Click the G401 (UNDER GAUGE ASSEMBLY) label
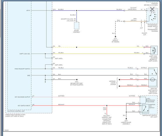The height and width of the screenshot is (136, 162). pyautogui.click(x=126, y=122)
